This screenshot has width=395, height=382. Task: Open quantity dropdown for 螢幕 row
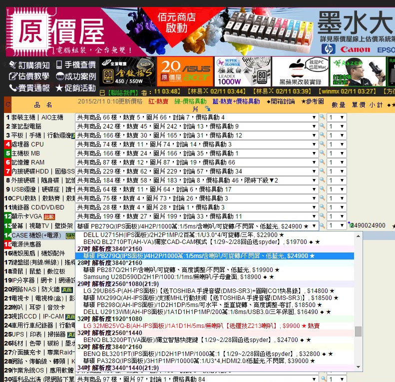(337, 225)
